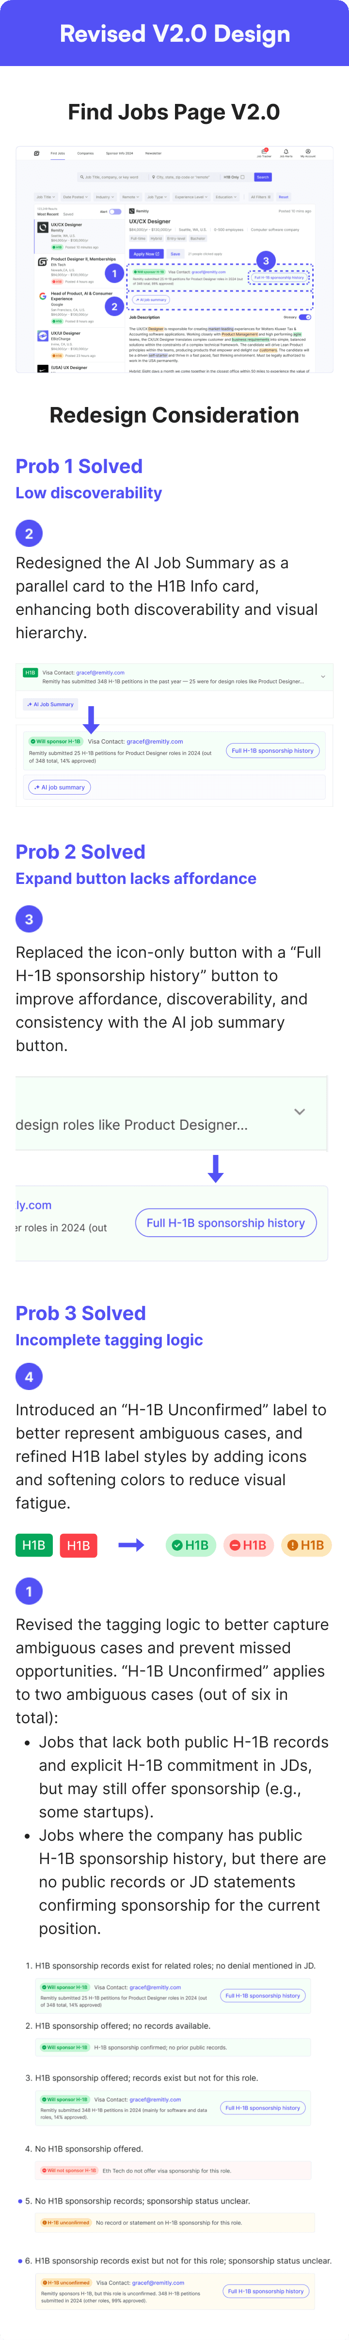Click the Find Jobs screenshot thumbnail

pos(174,259)
